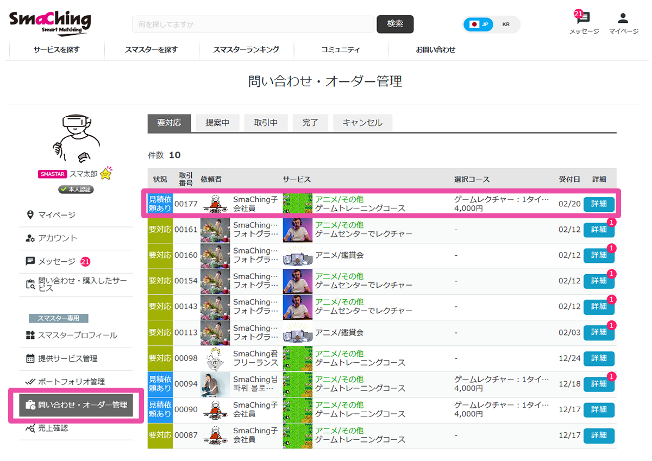
Task: Click the SmaChing logo to go home
Action: pos(49,22)
